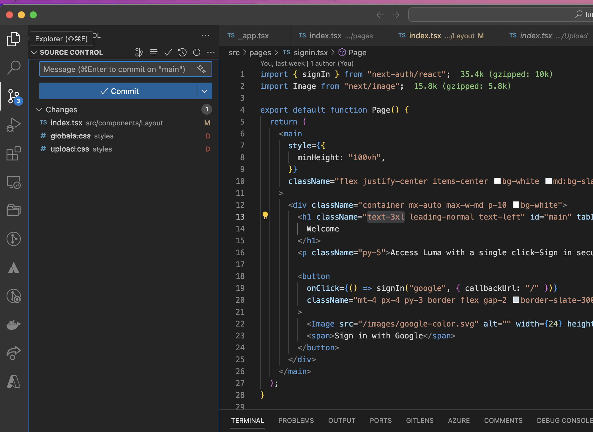The width and height of the screenshot is (593, 432).
Task: Select the COMMENTS panel tab
Action: click(503, 420)
